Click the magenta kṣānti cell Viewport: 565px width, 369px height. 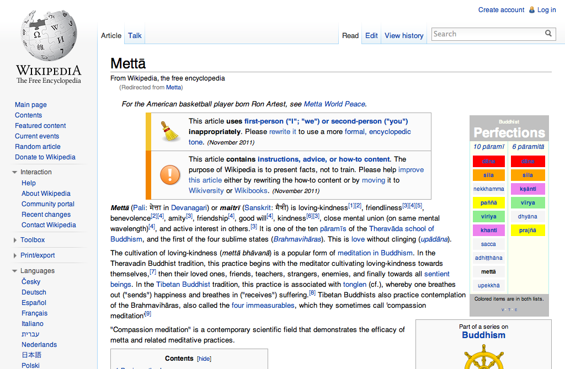pyautogui.click(x=527, y=189)
